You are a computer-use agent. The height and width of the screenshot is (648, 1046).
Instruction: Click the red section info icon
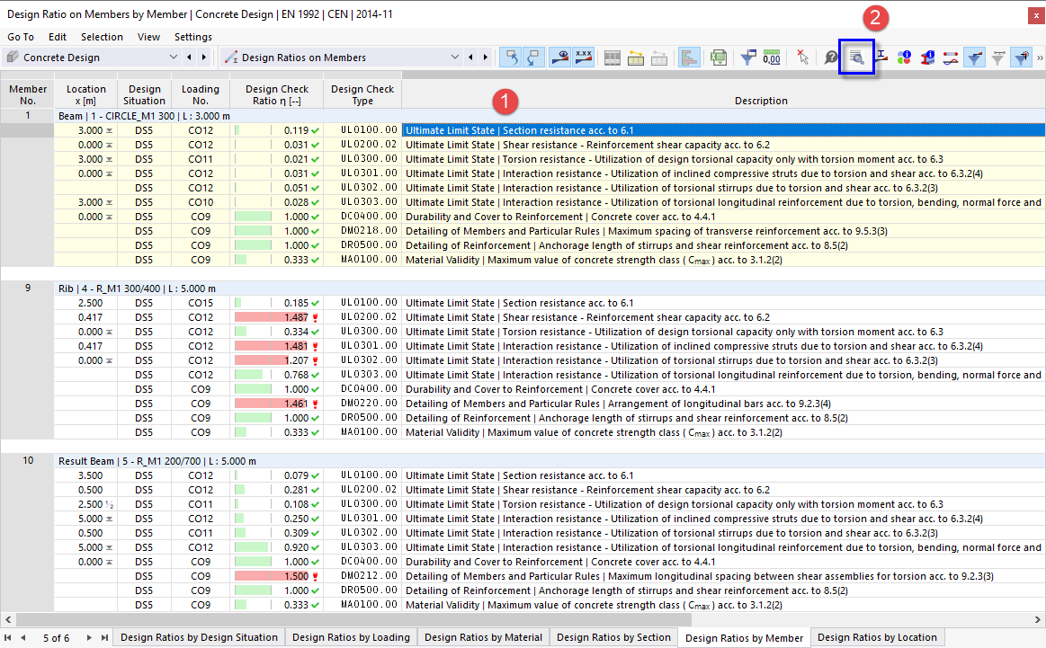click(927, 58)
